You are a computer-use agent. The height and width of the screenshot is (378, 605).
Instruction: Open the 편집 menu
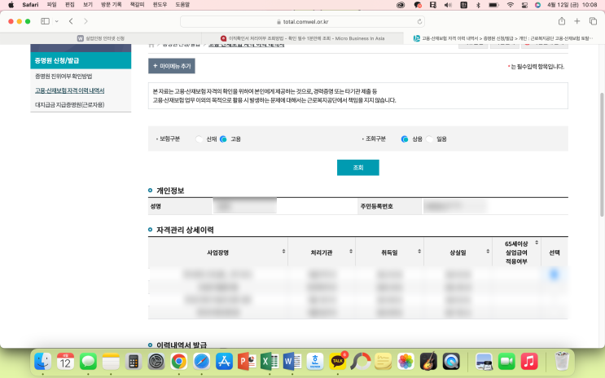click(x=69, y=5)
